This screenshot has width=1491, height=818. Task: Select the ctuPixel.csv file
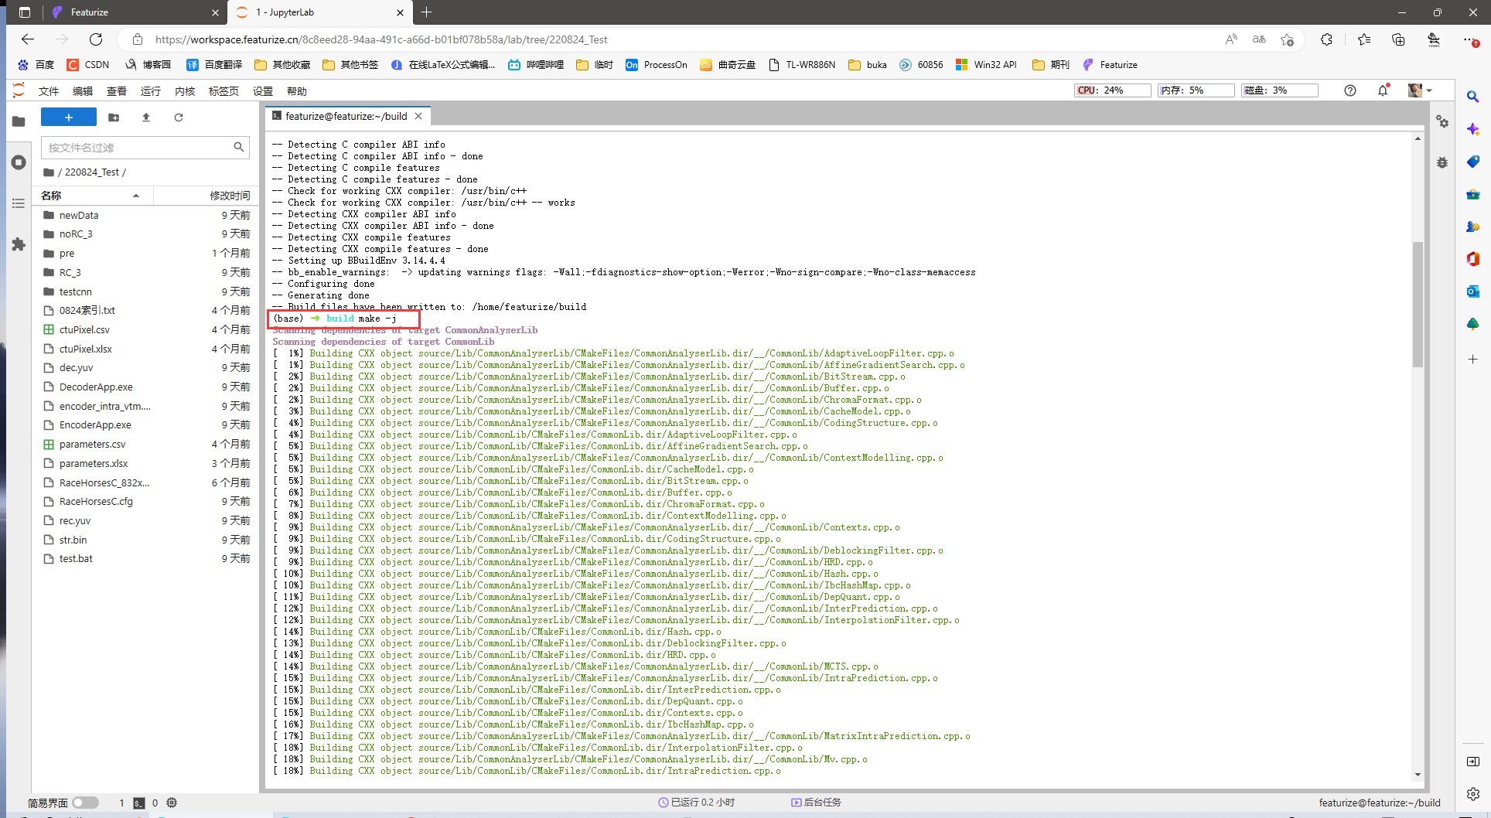147,329
